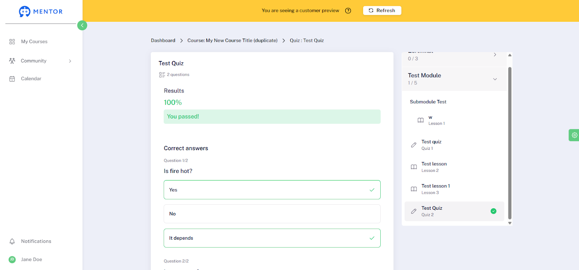
Task: Click the questions list icon under Test Quiz
Action: [162, 75]
